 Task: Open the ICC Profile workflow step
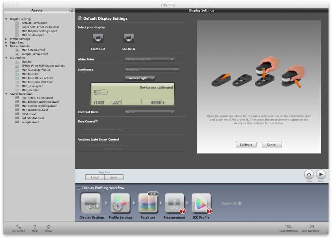coord(201,203)
